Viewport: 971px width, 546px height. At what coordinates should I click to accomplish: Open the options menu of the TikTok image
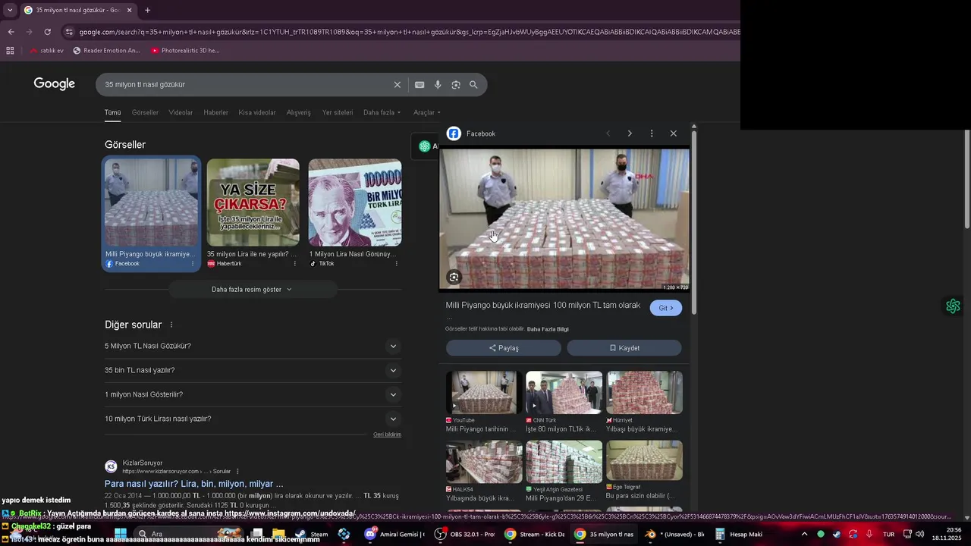pos(397,263)
